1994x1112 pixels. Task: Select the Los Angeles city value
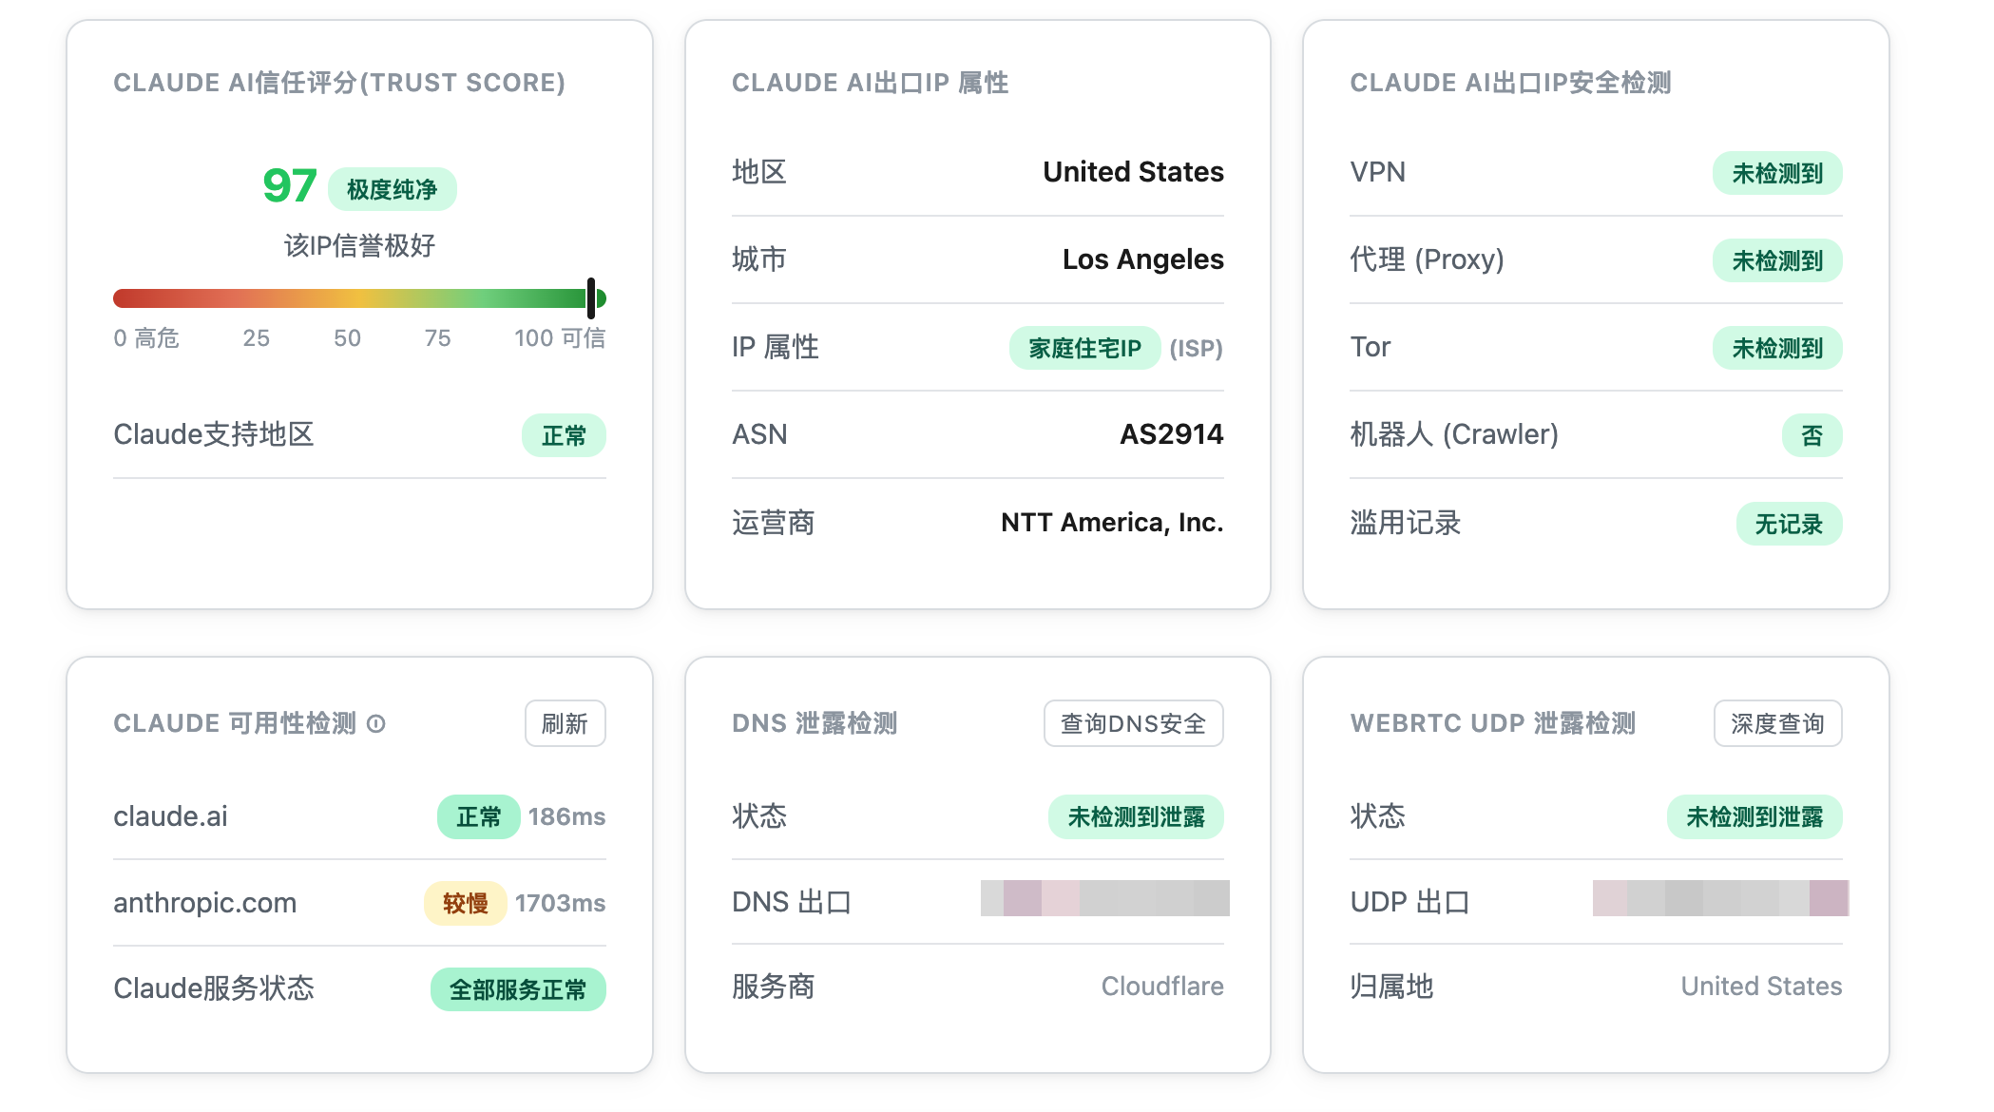(1142, 259)
